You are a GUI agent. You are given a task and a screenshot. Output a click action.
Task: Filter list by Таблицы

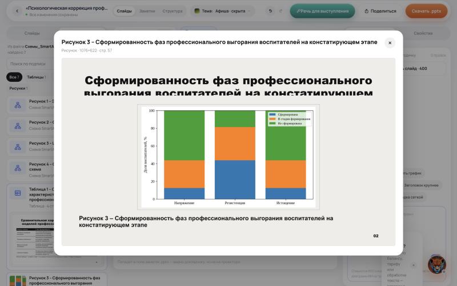coord(37,77)
